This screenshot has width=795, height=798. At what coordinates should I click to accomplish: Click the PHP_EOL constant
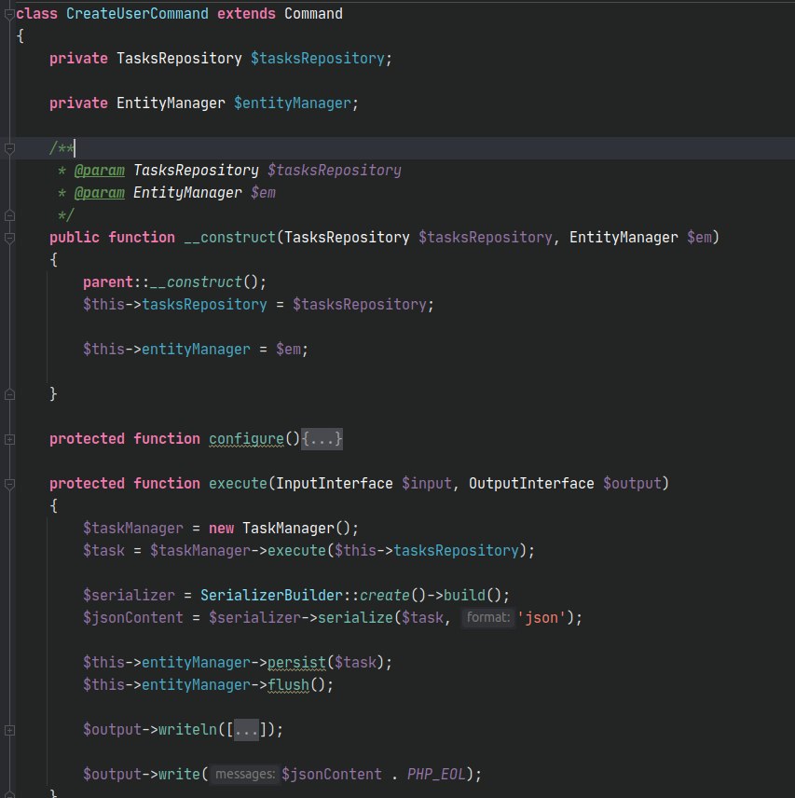[436, 775]
